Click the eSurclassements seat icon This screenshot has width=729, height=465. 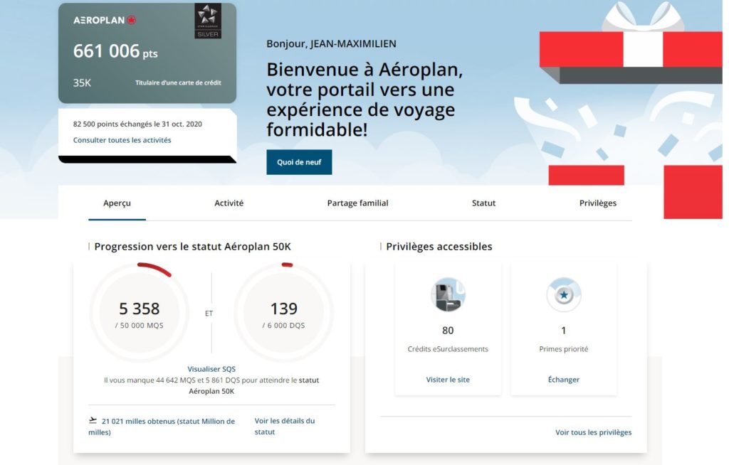448,295
